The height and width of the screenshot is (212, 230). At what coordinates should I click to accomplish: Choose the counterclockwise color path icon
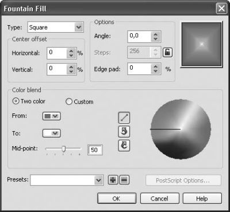124,132
